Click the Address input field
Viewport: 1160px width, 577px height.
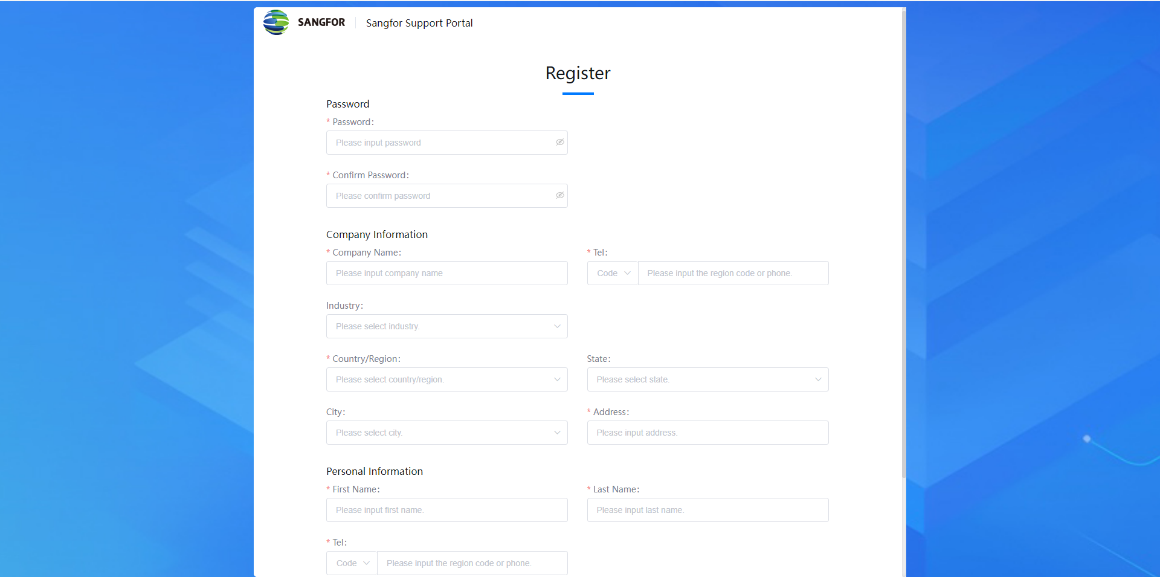pos(707,433)
